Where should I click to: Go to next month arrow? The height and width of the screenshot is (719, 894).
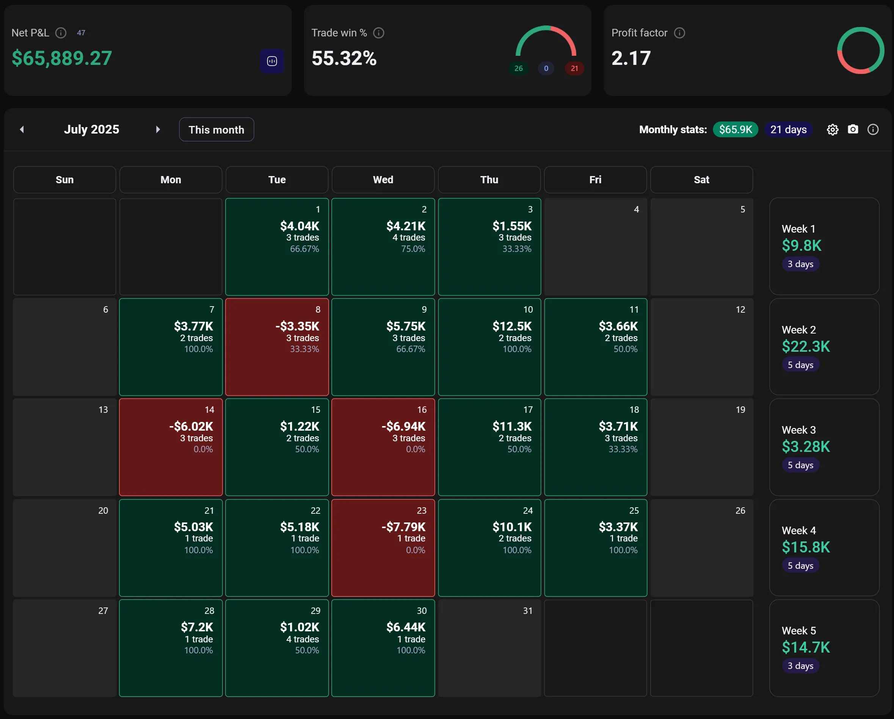[x=158, y=129]
